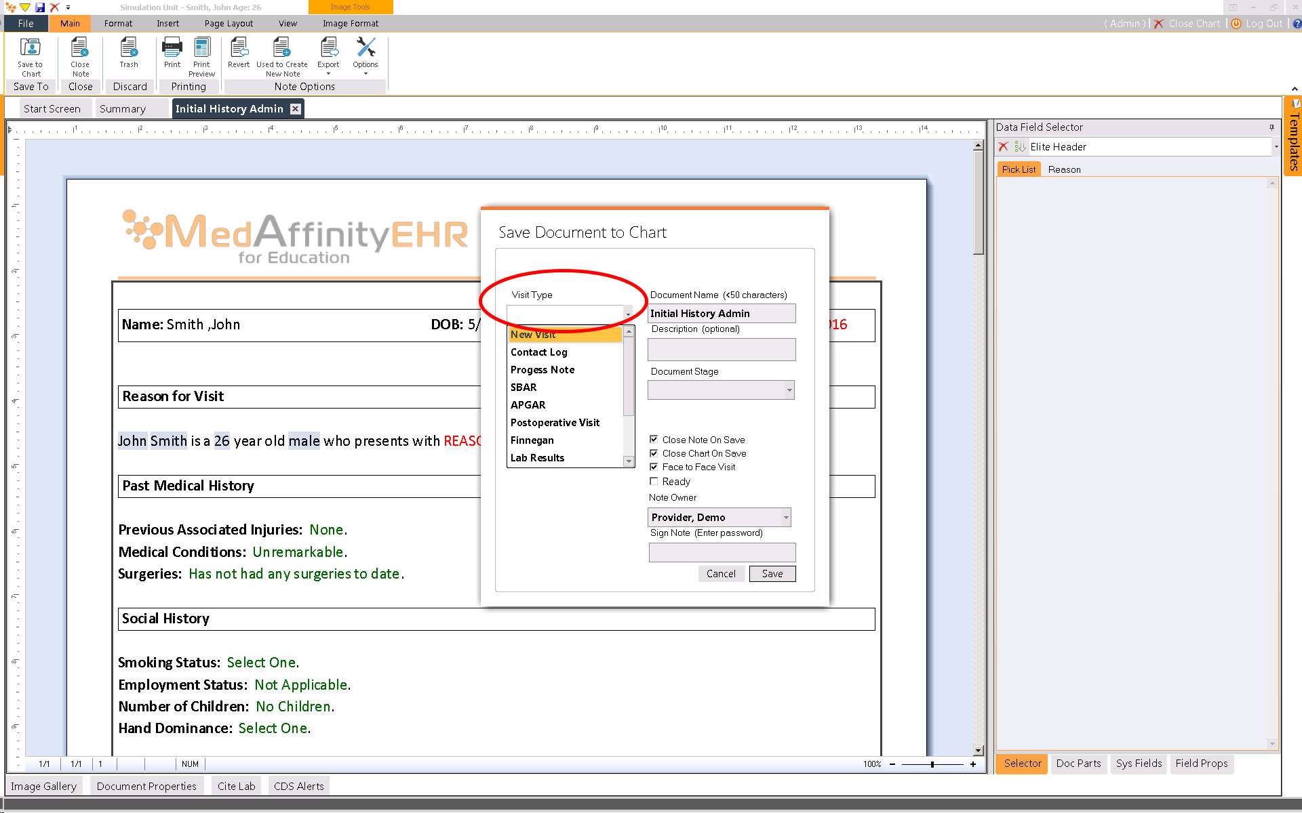The width and height of the screenshot is (1302, 813).
Task: Click the zoom in plus button
Action: [973, 764]
